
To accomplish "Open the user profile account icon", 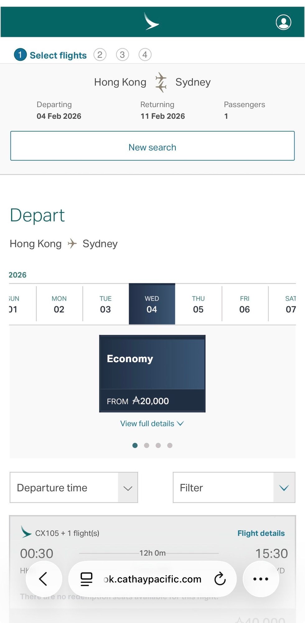I will click(x=283, y=22).
